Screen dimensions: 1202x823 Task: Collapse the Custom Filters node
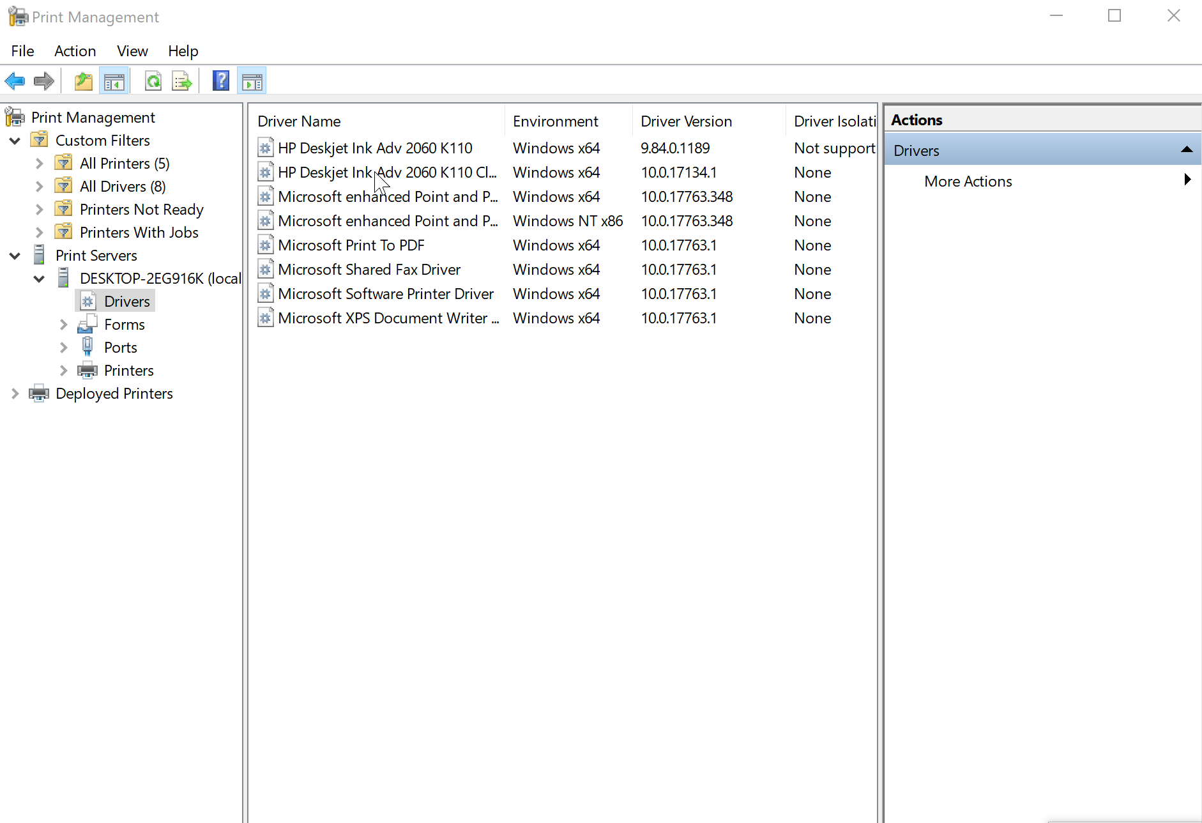pos(15,141)
